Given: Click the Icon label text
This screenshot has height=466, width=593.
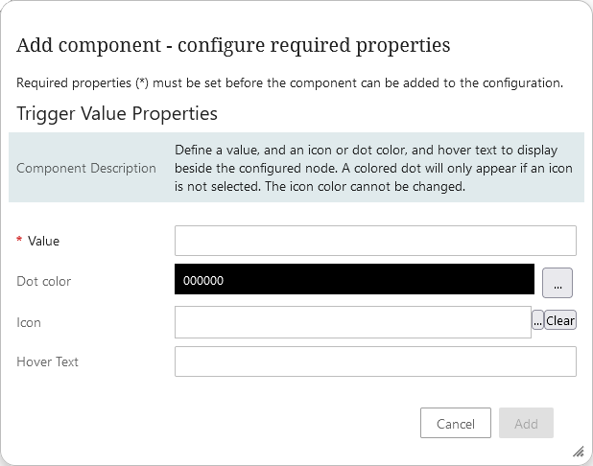Looking at the screenshot, I should coord(29,322).
